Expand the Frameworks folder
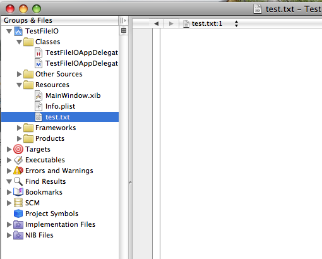 (x=19, y=128)
